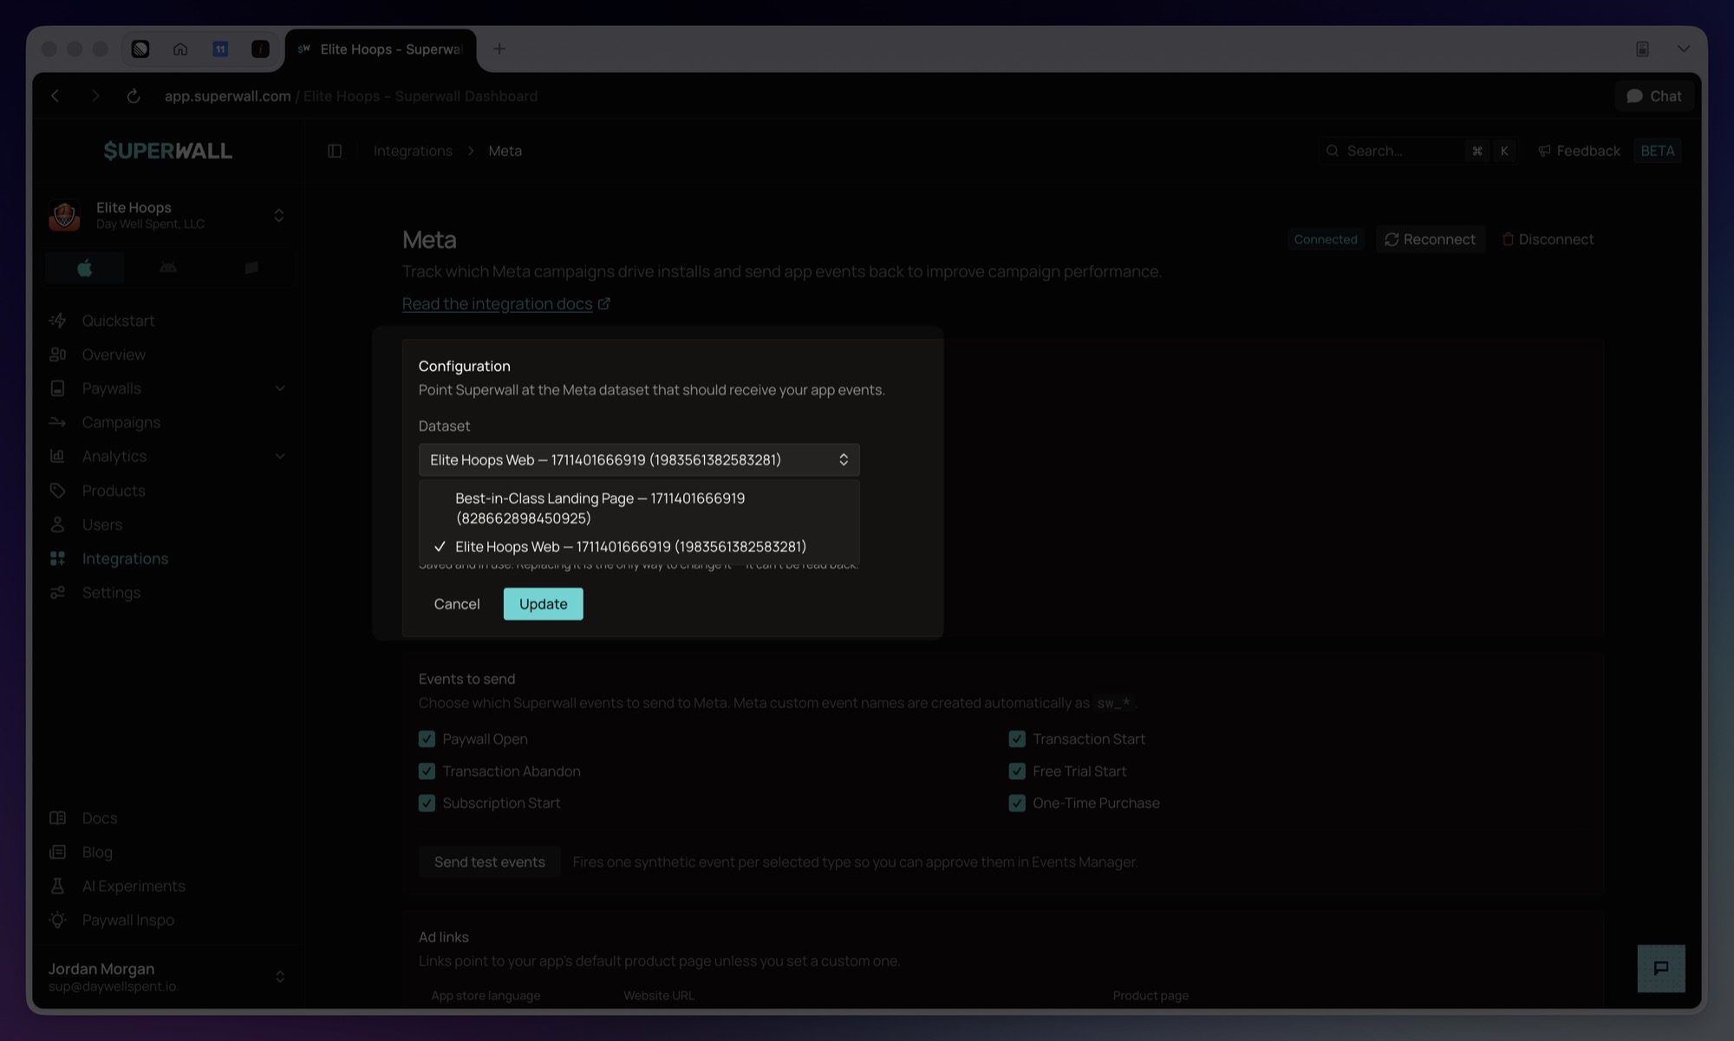Toggle the sidebar panel icon
Screen dimensions: 1734x1041
pos(335,151)
